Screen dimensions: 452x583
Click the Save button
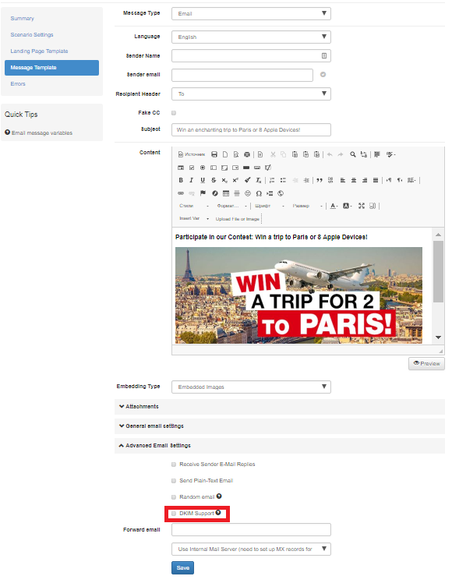pos(182,567)
